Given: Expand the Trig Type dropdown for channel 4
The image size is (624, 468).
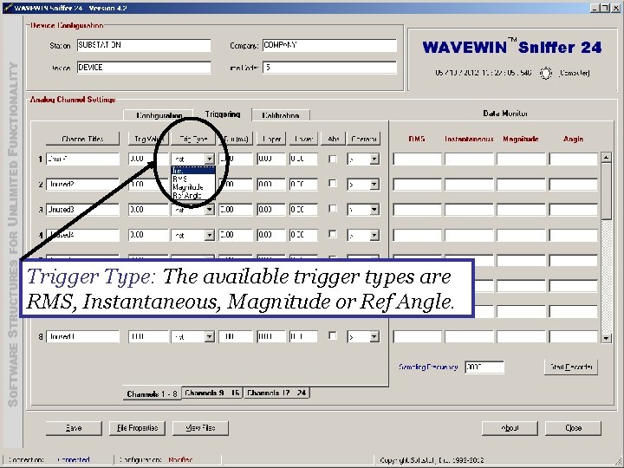Looking at the screenshot, I should click(x=210, y=235).
